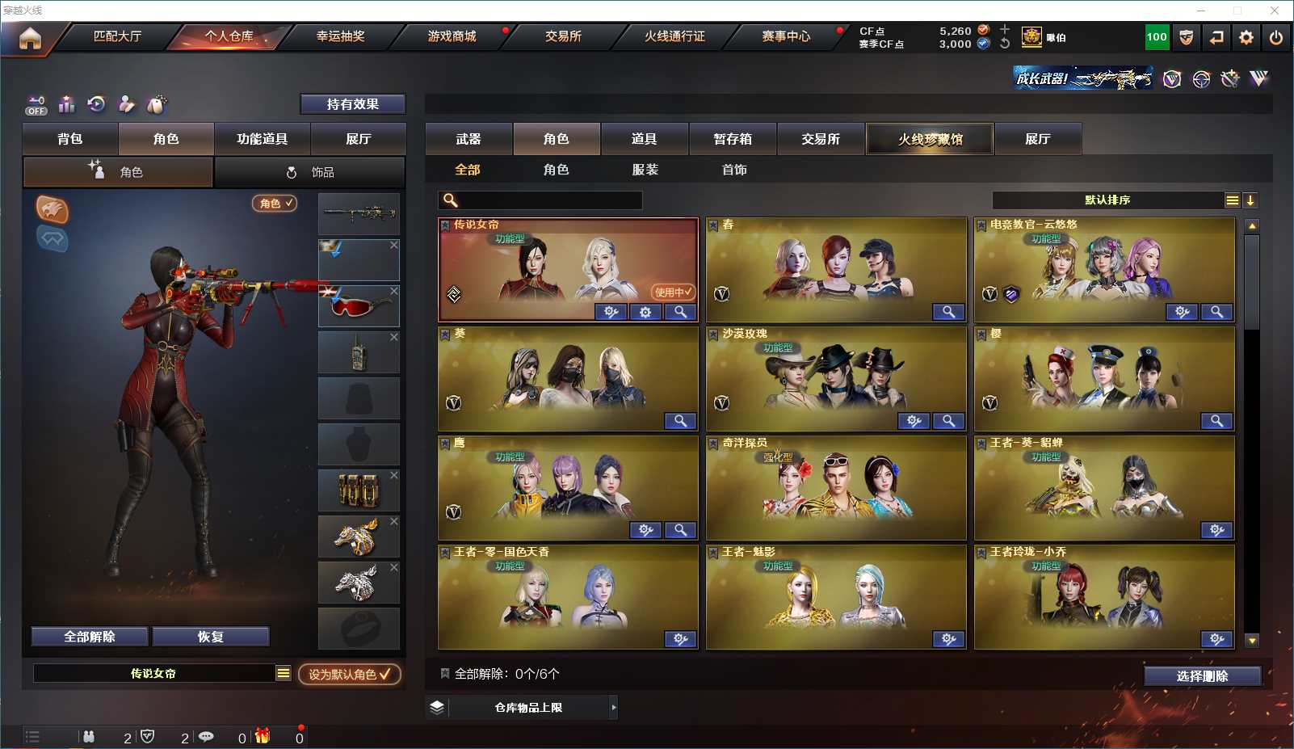1294x749 pixels.
Task: Open gear settings on 传说女帝 card
Action: coord(645,312)
